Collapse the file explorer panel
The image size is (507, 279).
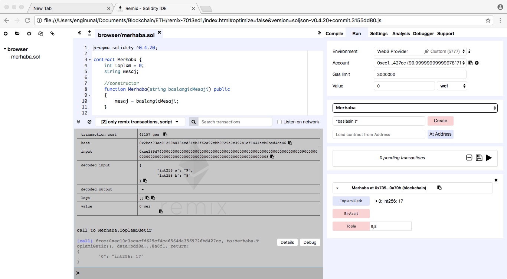click(x=79, y=33)
